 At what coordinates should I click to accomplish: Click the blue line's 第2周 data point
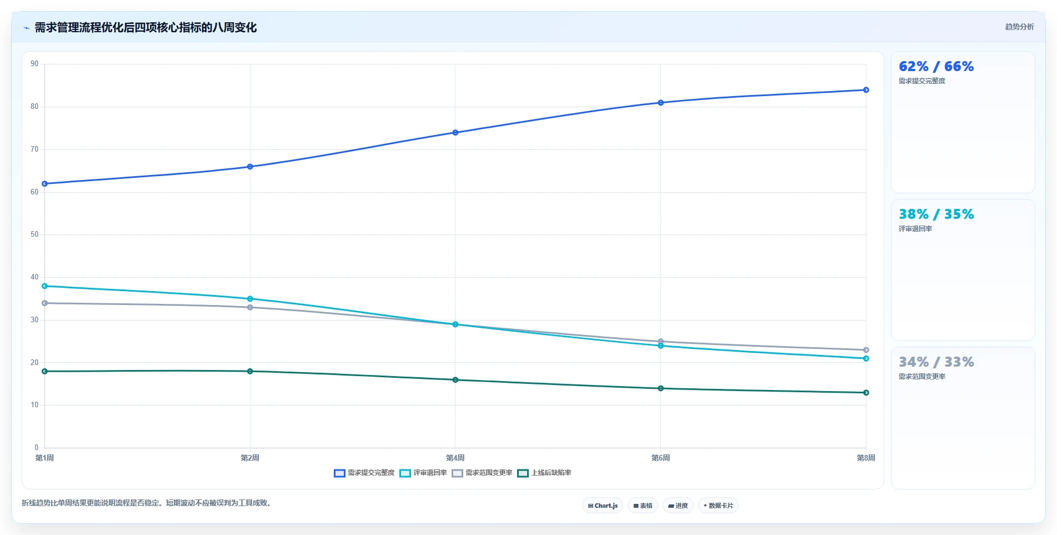250,167
